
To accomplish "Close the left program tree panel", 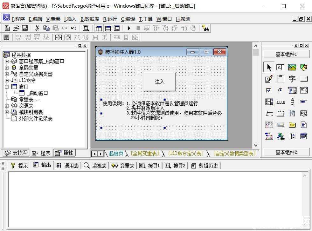I will 85,45.
